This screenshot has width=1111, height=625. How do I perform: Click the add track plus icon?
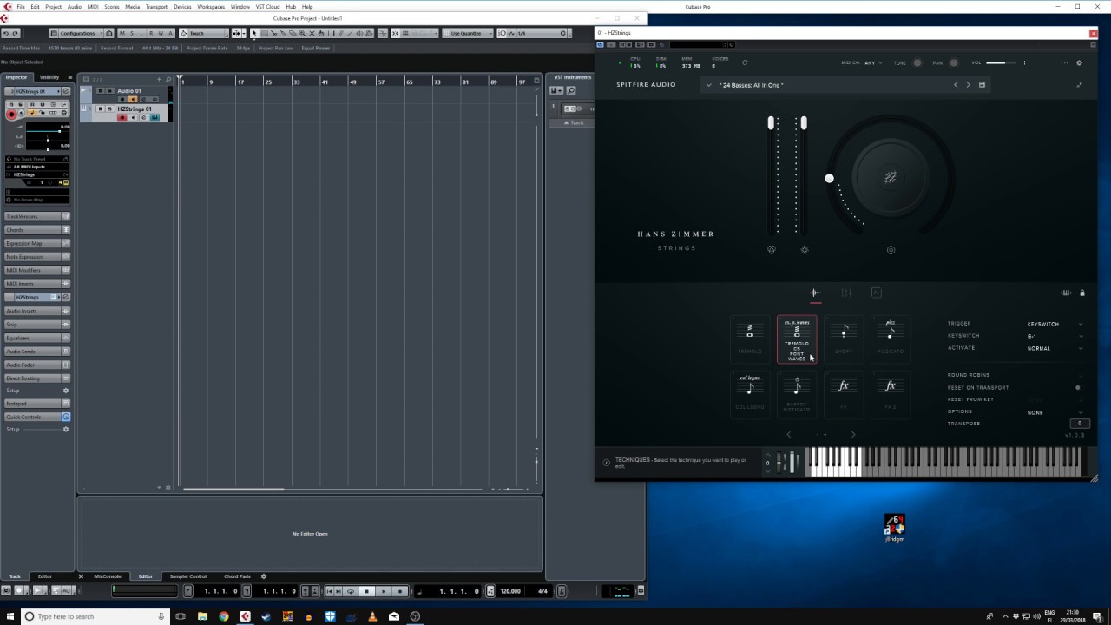(159, 79)
